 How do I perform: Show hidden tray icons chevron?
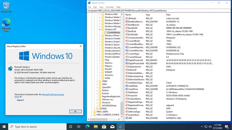point(202,127)
